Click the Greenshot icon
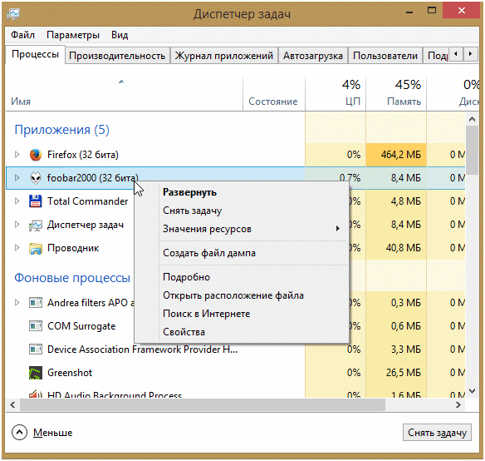Viewport: 485px width, 461px height. tap(36, 373)
